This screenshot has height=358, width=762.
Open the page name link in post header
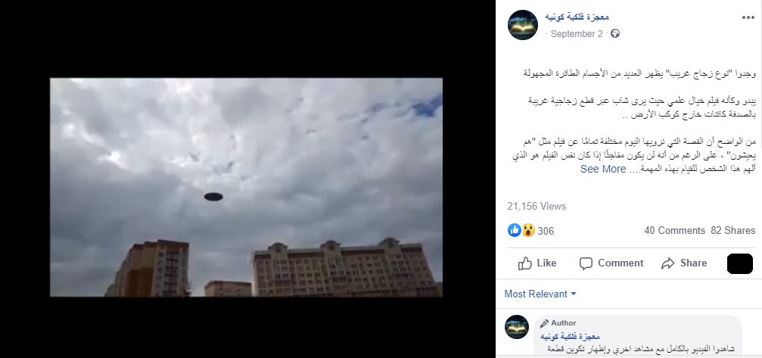577,17
